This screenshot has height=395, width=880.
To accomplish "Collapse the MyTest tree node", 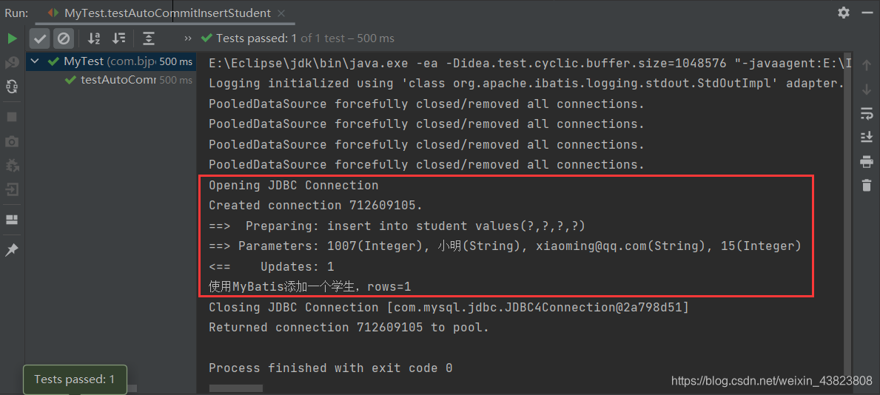I will 35,61.
